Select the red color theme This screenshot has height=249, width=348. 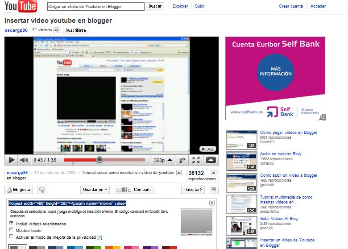pyautogui.click(x=170, y=247)
